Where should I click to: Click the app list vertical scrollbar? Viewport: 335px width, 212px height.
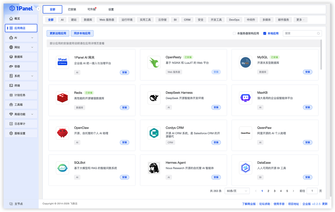pyautogui.click(x=321, y=55)
